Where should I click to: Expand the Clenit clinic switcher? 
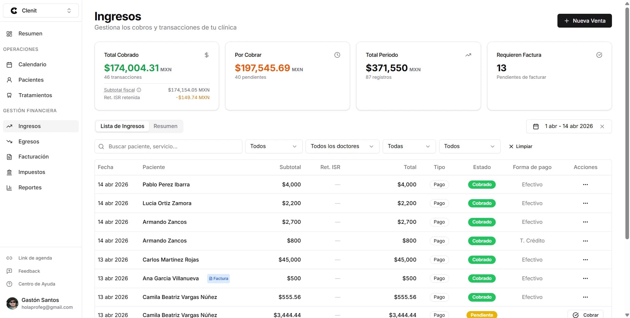click(x=41, y=11)
